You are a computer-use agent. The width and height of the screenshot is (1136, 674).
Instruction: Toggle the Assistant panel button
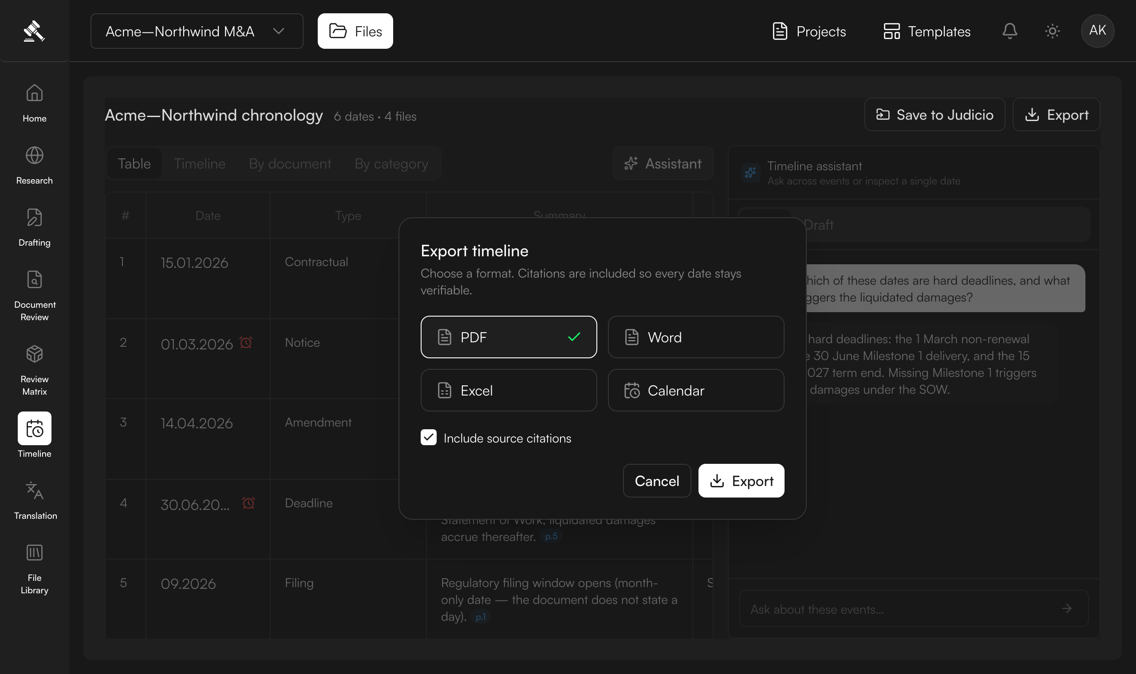[663, 164]
